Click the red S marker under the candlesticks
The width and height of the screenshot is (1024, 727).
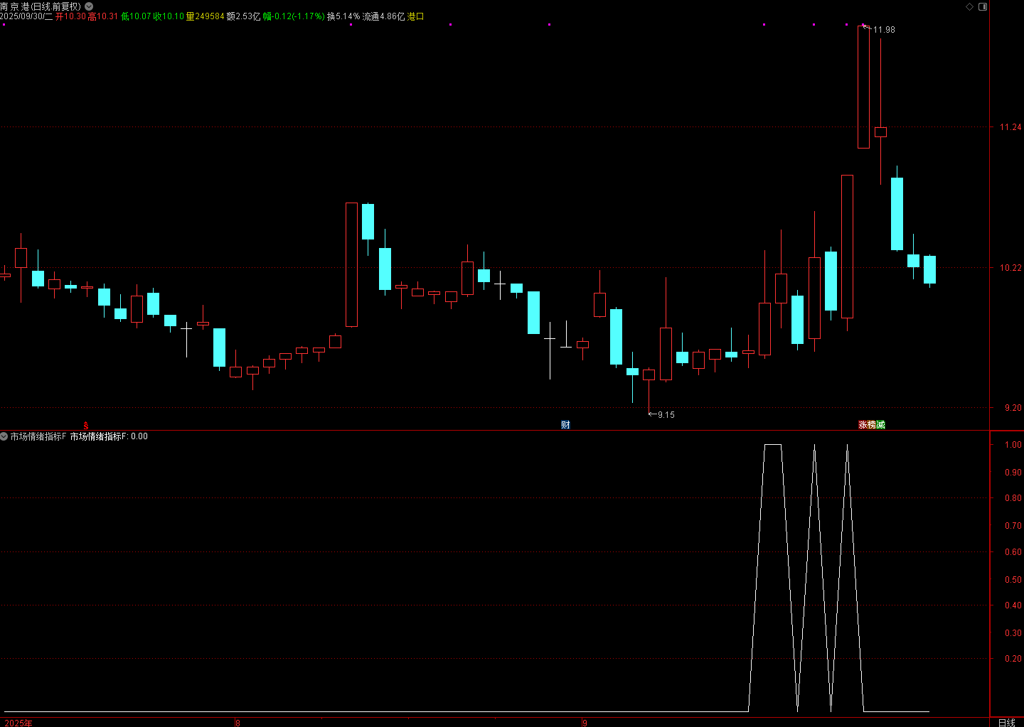(x=86, y=426)
